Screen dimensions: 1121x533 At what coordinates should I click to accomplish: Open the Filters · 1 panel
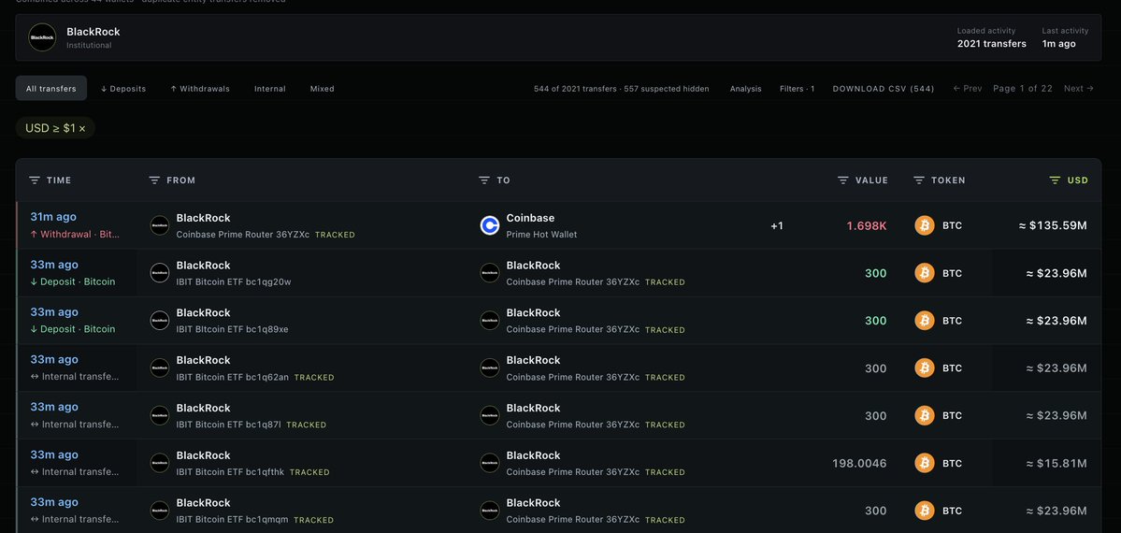798,89
